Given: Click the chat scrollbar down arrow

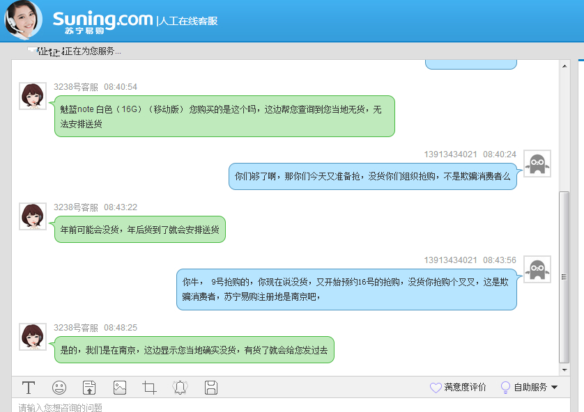Looking at the screenshot, I should (564, 370).
